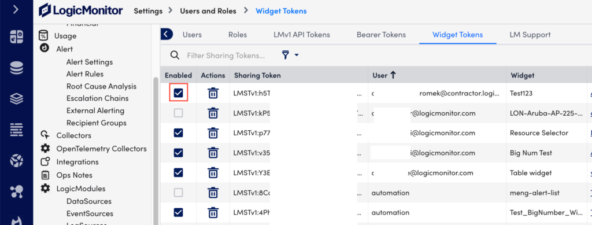Click the LogicMonitor logo
Viewport: 592px width, 225px height.
(80, 10)
